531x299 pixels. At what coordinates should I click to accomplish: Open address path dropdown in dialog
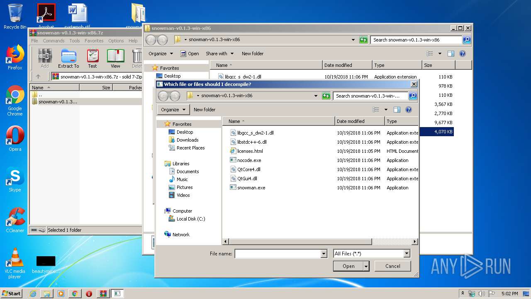click(316, 96)
